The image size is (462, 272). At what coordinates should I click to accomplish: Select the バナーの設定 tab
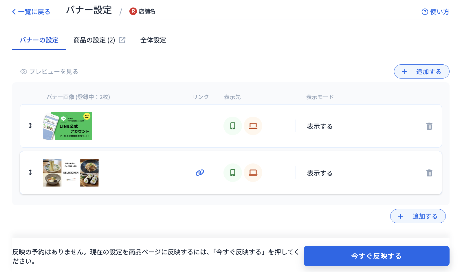coord(39,40)
